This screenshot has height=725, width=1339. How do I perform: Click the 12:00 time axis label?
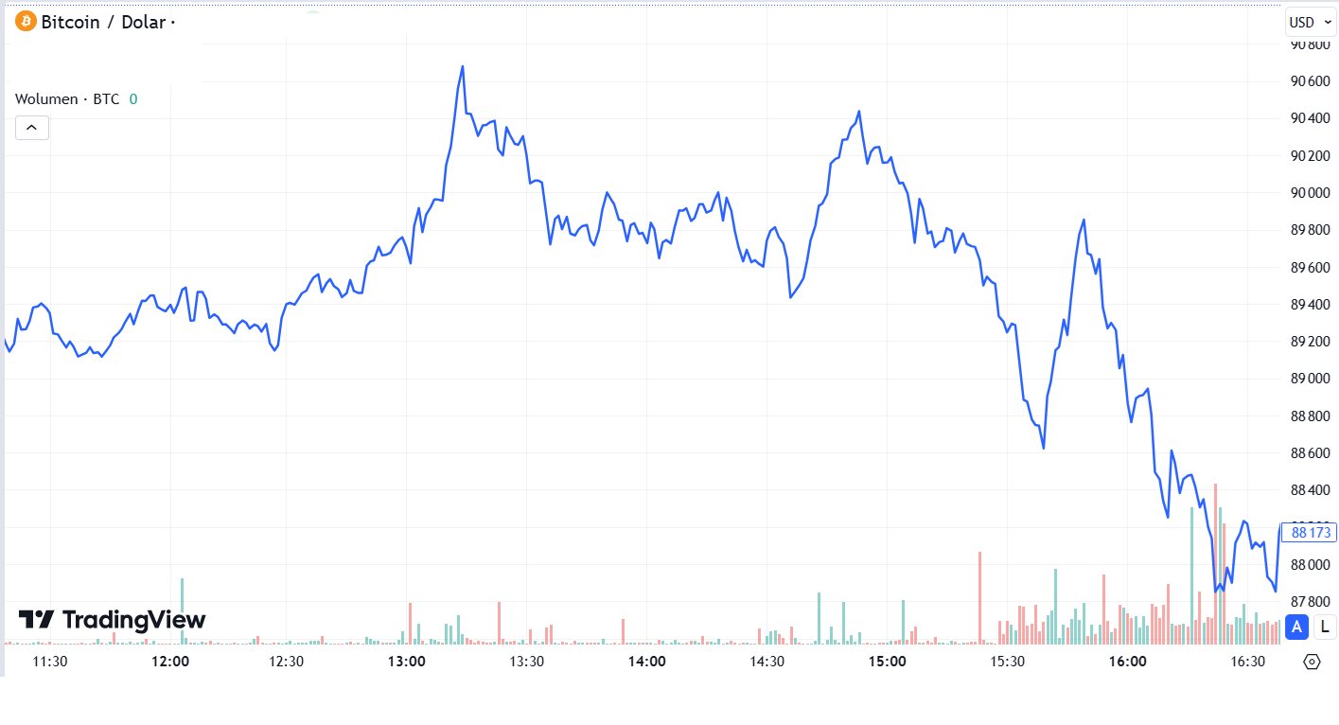[x=170, y=662]
